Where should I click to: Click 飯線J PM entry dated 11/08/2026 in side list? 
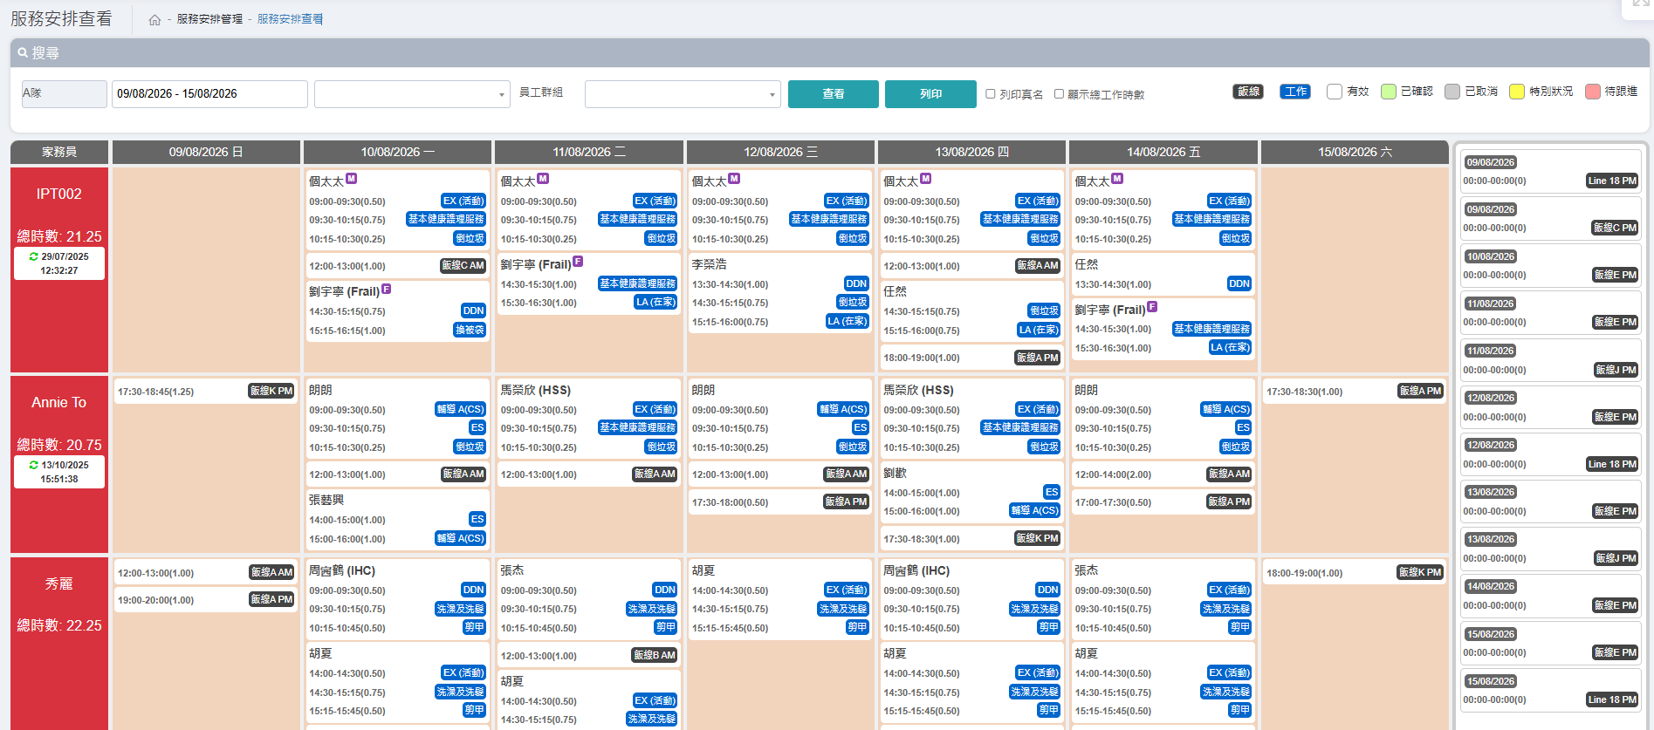[1550, 360]
